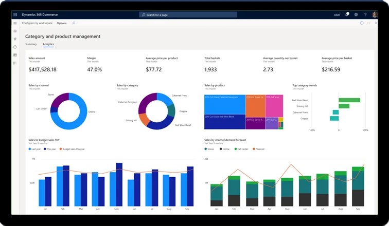Open Modules list icon in sidebar
This screenshot has width=389, height=226.
tap(15, 63)
